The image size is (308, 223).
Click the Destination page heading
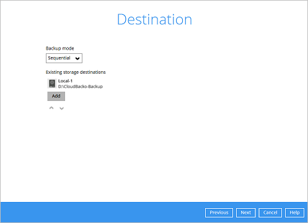coord(154,19)
